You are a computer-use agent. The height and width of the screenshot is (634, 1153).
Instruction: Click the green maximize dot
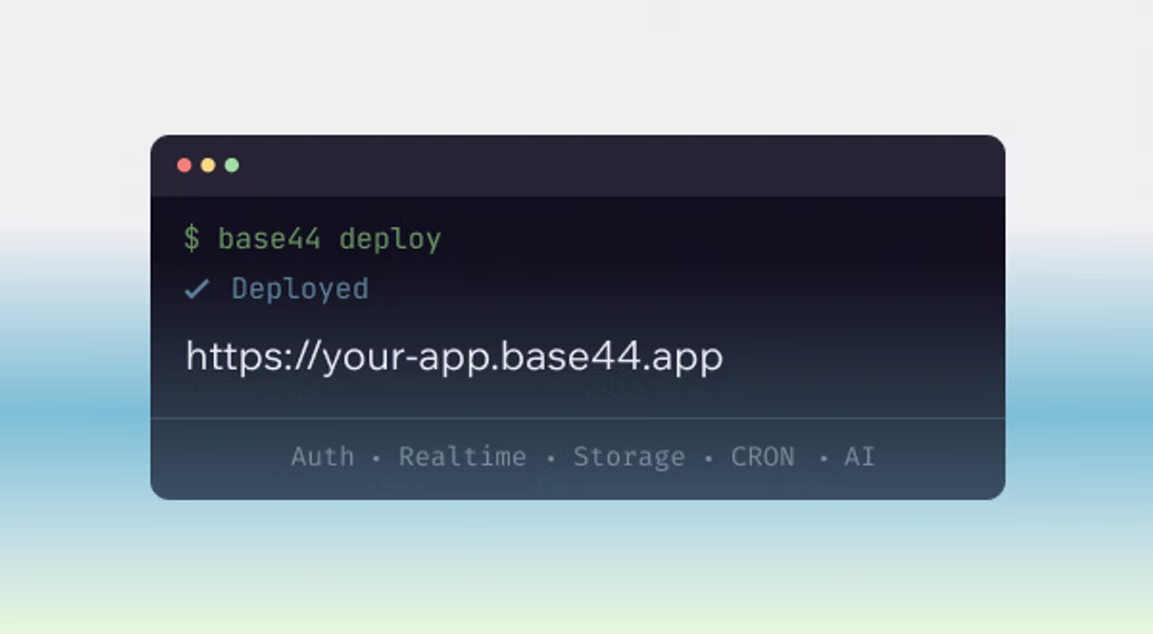[232, 165]
